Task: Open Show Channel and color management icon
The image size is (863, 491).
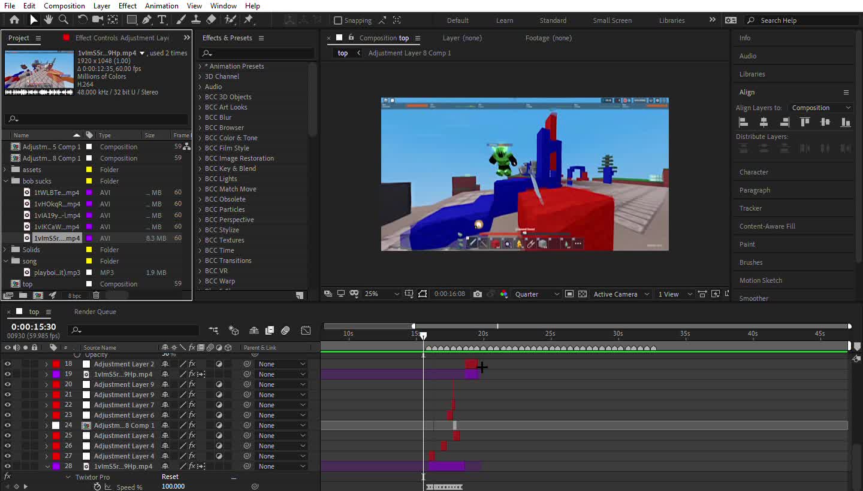Action: 504,294
